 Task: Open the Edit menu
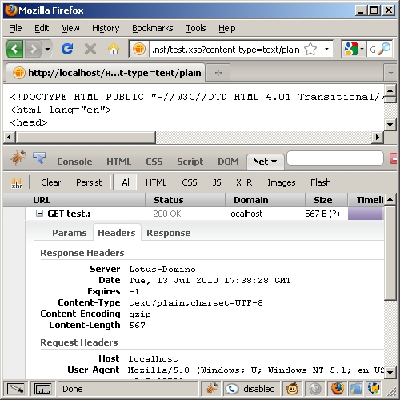(x=42, y=28)
